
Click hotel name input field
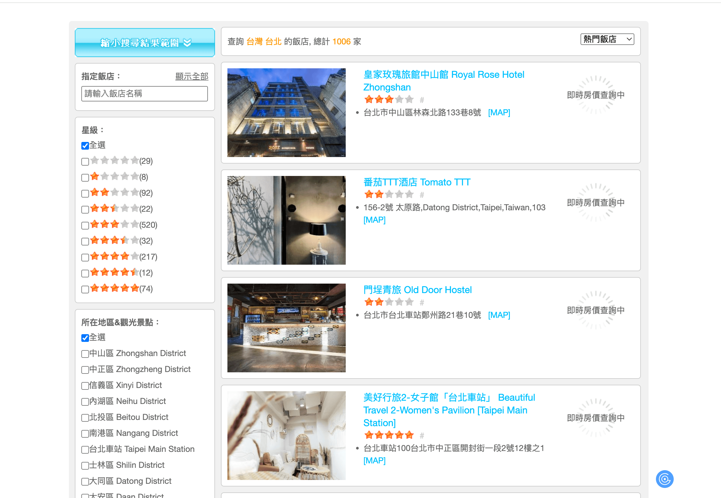(x=144, y=94)
